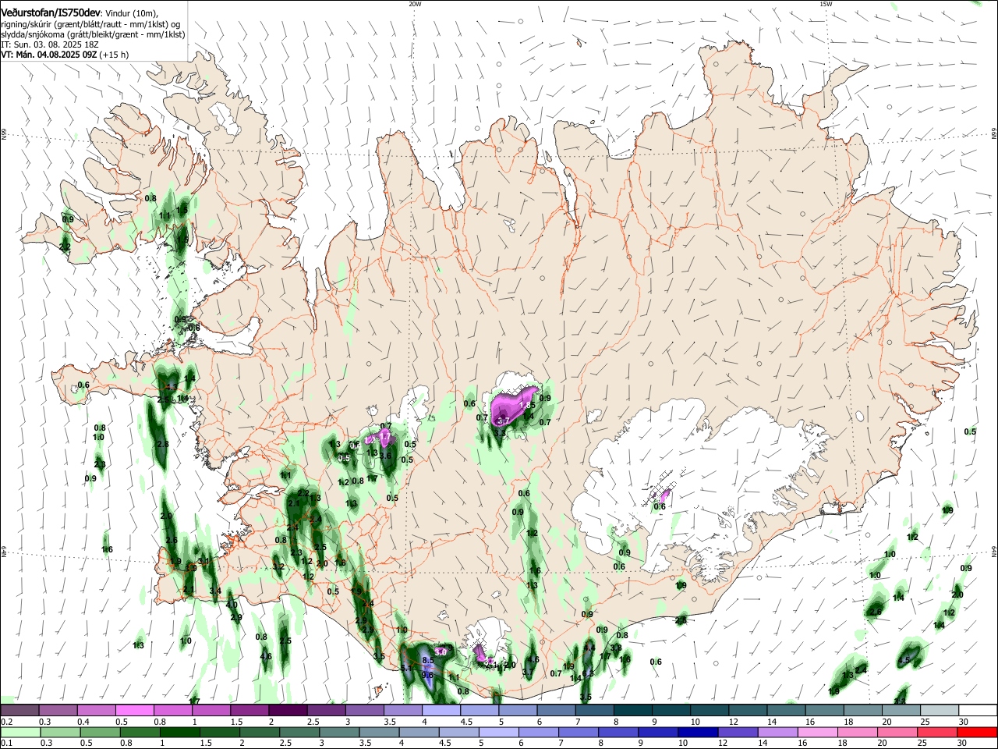Select the 'VT: Mán. 04.08.2025 09Z' line
The width and height of the screenshot is (998, 749).
tap(49, 55)
